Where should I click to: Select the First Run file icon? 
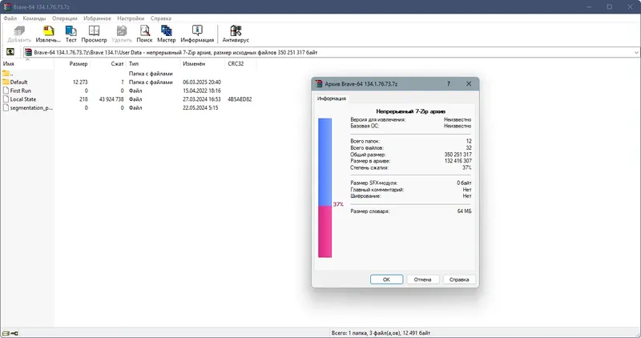6,91
